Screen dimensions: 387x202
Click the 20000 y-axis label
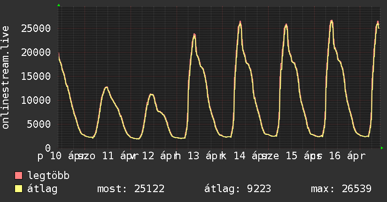36,52
